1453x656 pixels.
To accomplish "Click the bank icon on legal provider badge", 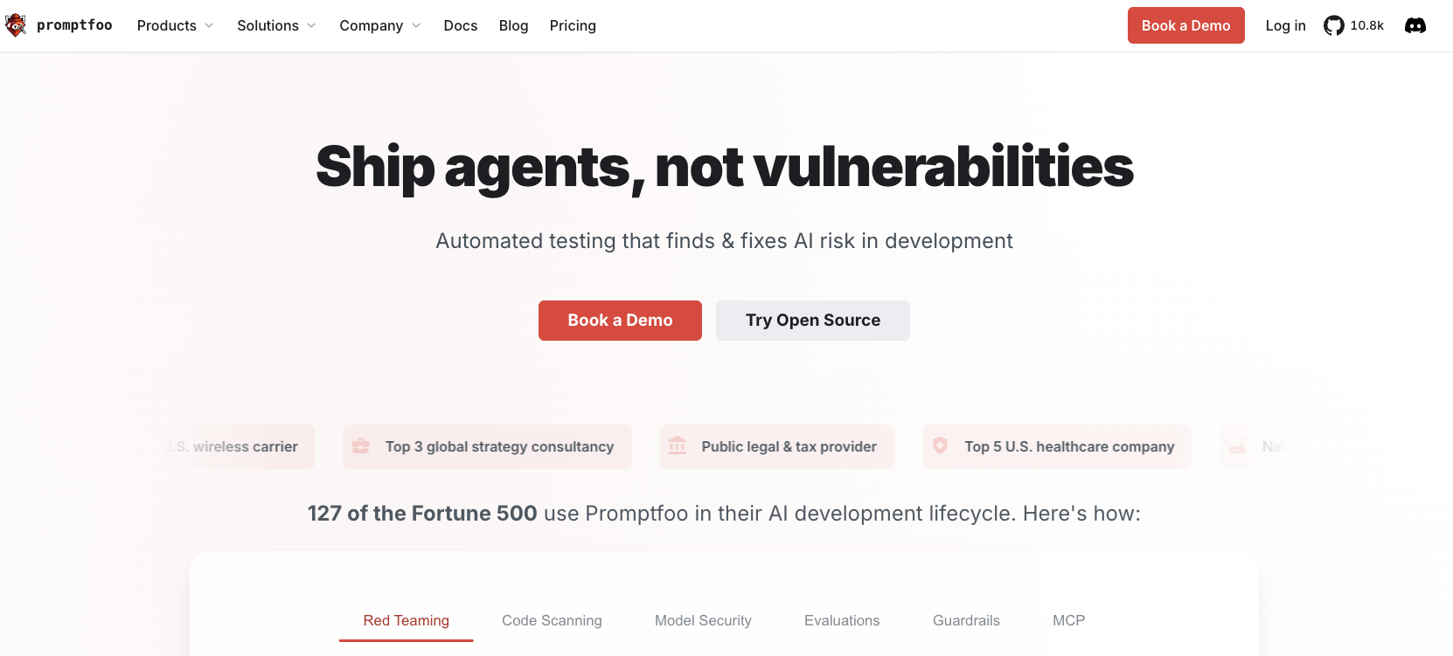I will pos(677,446).
